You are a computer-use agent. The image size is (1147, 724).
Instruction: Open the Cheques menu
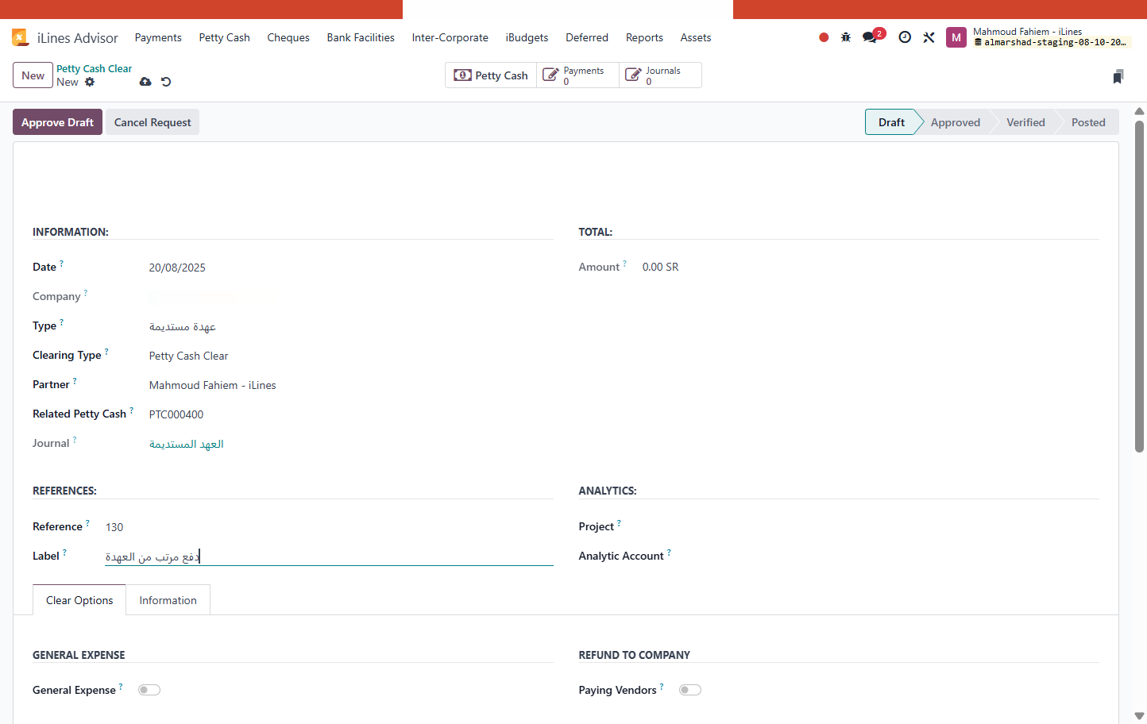click(288, 37)
